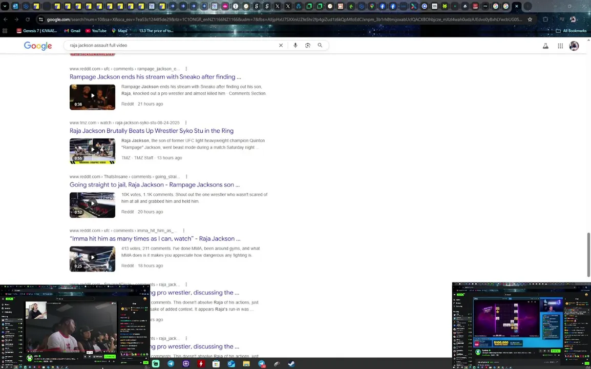Viewport: 591px width, 369px height.
Task: Open Telegram with notification badge in taskbar
Action: 262,364
